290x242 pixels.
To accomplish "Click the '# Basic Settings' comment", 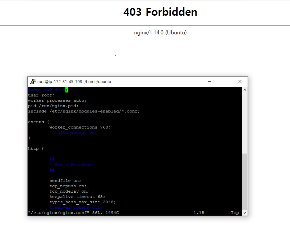I will pos(71,165).
